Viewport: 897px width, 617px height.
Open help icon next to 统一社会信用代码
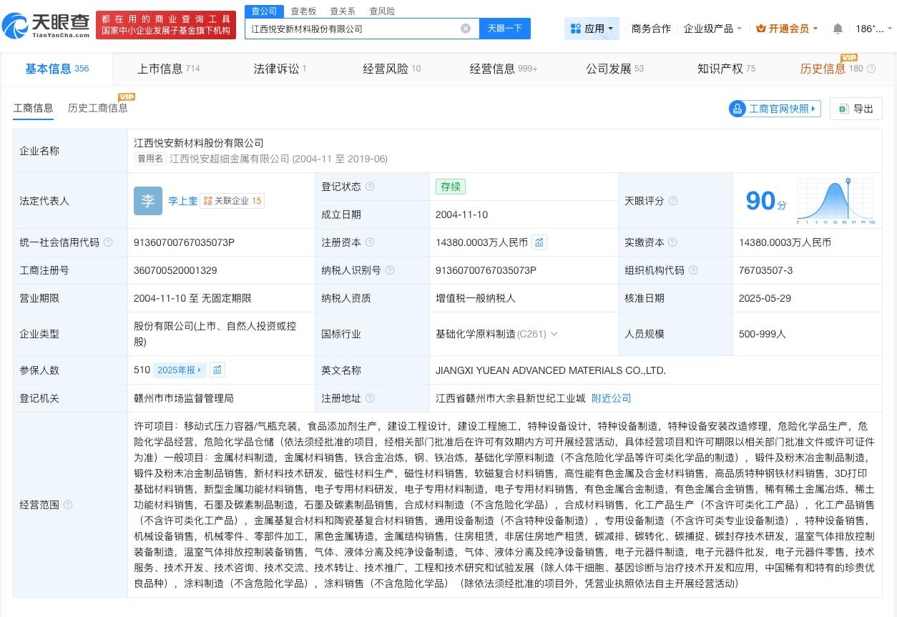(x=108, y=242)
